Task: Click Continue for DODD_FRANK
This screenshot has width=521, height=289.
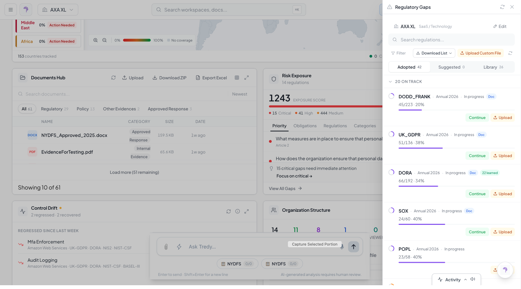Action: [477, 118]
